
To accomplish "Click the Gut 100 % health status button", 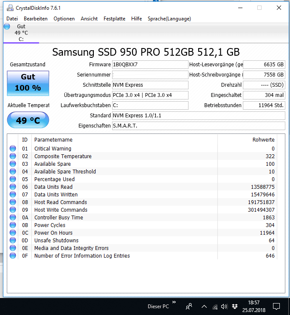I will [28, 83].
